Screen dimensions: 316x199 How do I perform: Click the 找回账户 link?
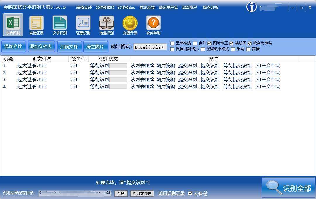click(x=189, y=7)
